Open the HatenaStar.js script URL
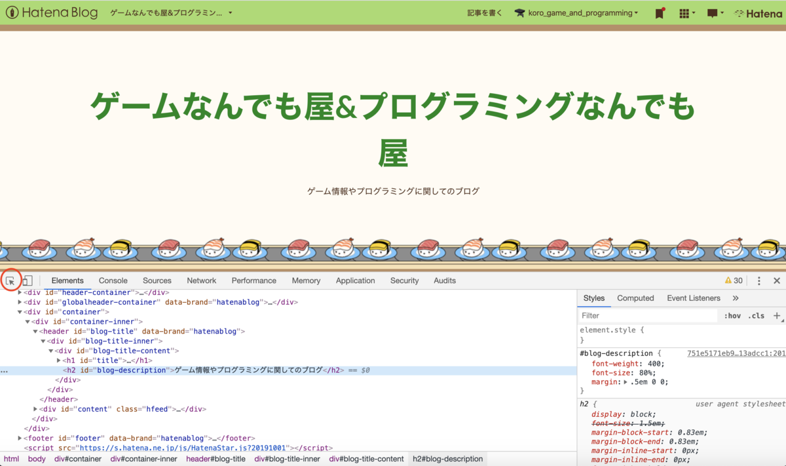This screenshot has height=466, width=786. pyautogui.click(x=184, y=448)
